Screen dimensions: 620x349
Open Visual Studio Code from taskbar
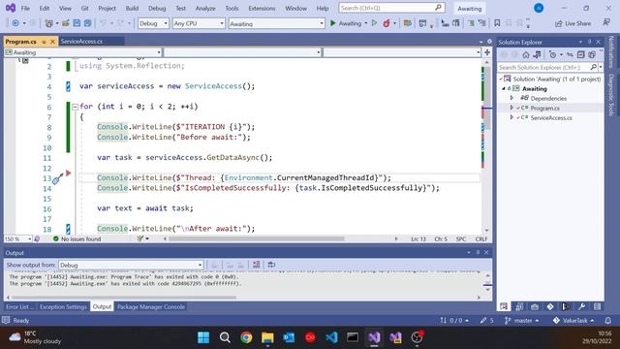click(x=331, y=337)
